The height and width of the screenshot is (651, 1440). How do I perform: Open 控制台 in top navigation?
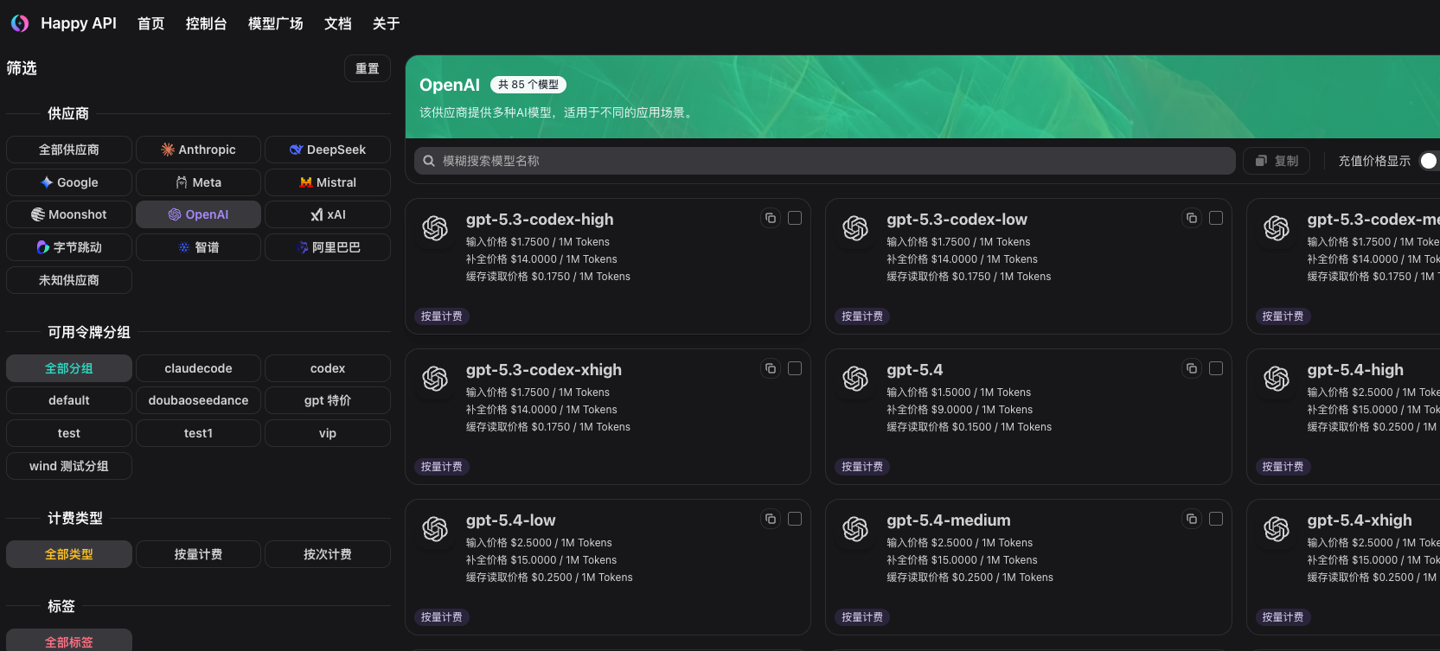click(x=207, y=23)
